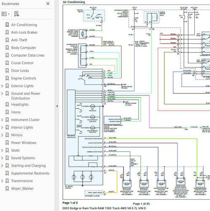Click the bookmark icon beside Power Windows
The image size is (210, 211).
[7, 143]
